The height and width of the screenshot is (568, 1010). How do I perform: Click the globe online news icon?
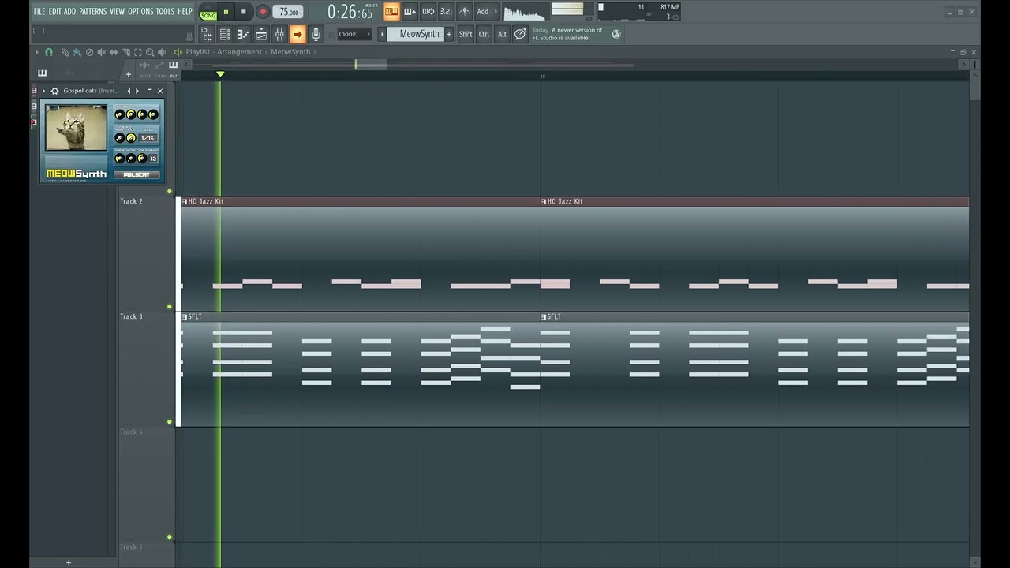click(x=616, y=34)
